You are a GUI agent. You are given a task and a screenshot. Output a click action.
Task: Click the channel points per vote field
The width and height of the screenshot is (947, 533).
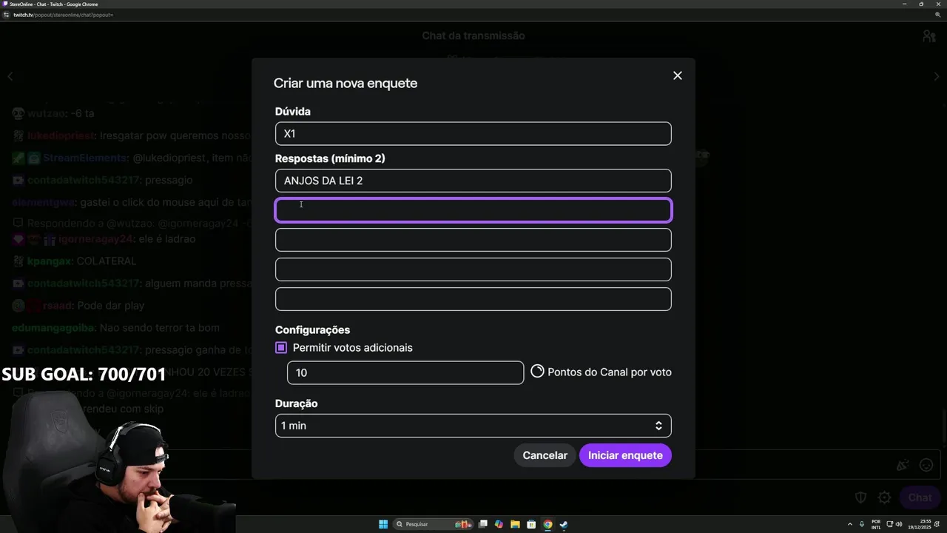405,372
